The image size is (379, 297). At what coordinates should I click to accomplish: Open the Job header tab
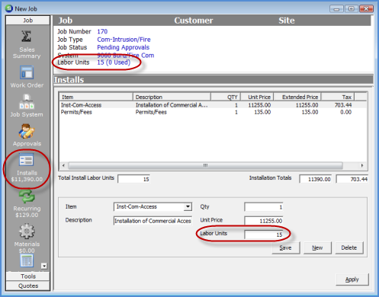coord(66,21)
